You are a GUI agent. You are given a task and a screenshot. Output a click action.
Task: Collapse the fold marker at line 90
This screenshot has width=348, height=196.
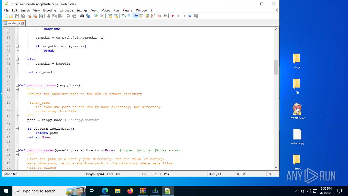tap(17, 129)
